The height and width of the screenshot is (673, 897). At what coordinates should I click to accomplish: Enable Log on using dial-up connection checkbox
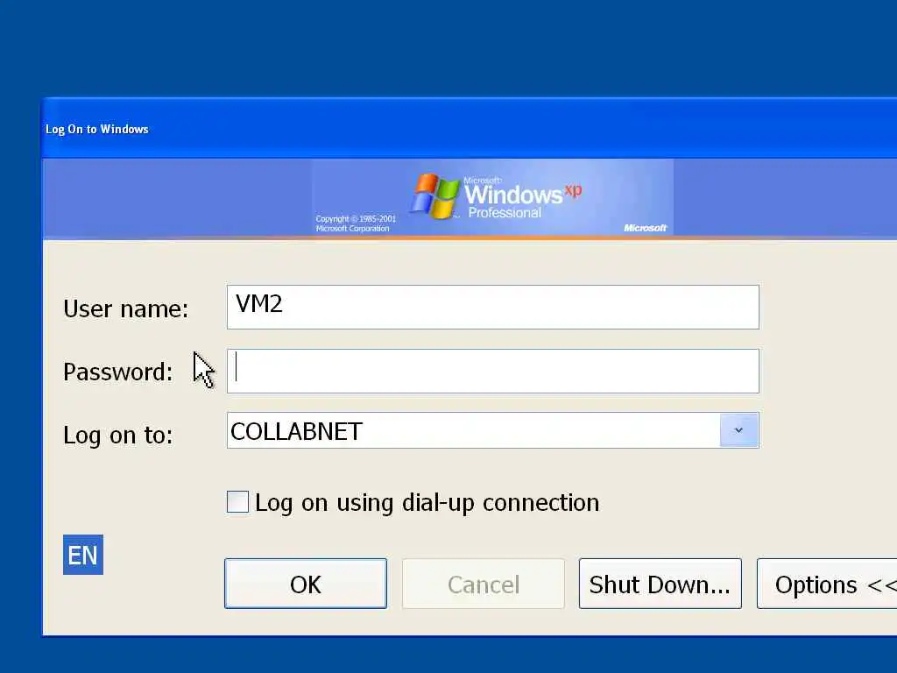(237, 502)
